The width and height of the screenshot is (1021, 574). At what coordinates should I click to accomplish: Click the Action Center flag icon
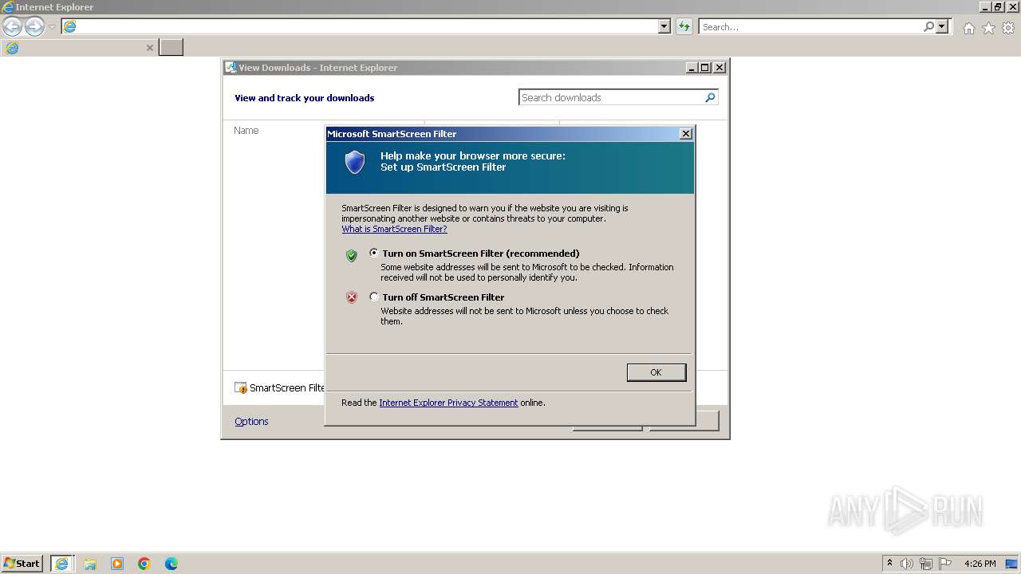pos(945,564)
